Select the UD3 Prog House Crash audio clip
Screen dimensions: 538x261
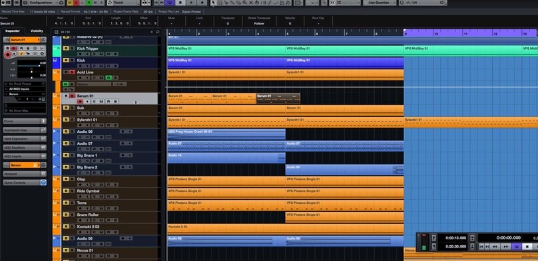(226, 134)
